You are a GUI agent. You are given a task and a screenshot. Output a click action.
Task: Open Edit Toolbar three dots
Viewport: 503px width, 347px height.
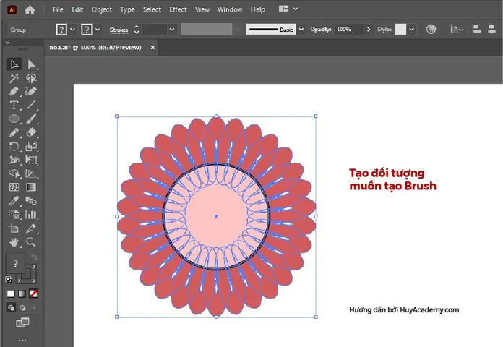coord(22,340)
